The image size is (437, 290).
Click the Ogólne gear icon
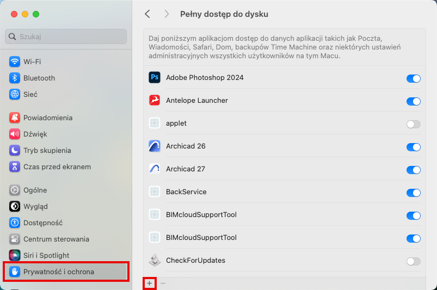(15, 190)
